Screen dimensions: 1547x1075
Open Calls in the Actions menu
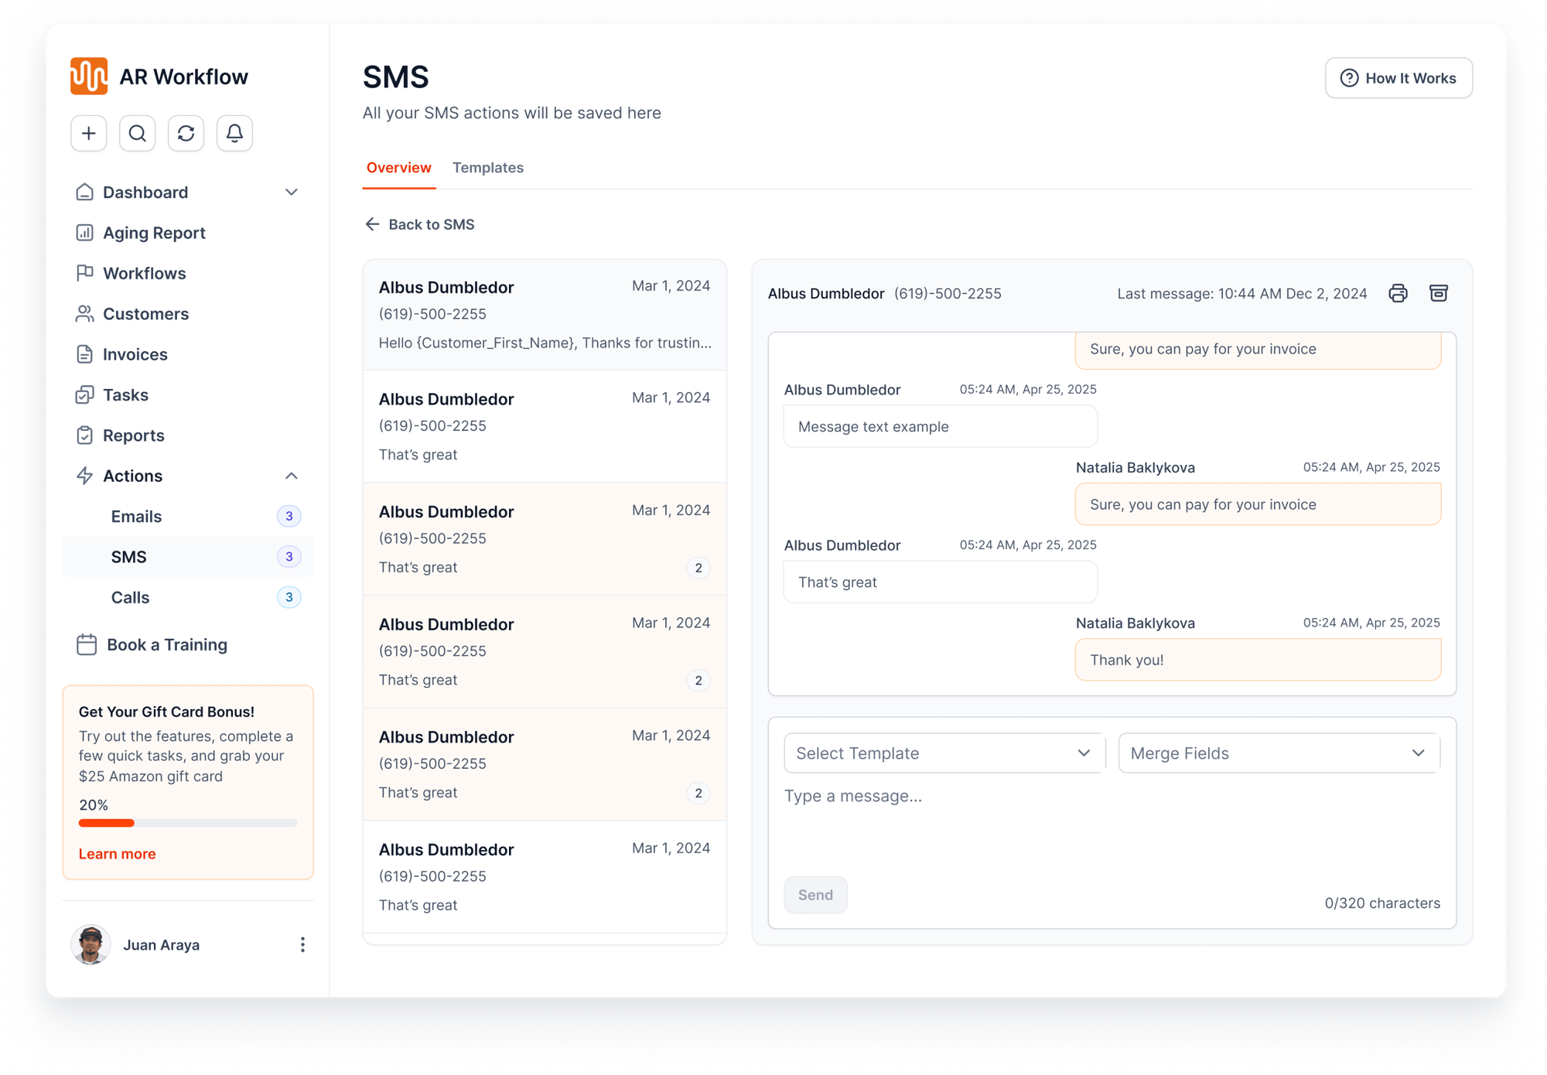[188, 597]
